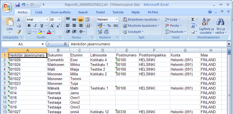This screenshot has width=233, height=114.
Task: Open Lajittele ja suodata sort filter
Action: [x=206, y=26]
